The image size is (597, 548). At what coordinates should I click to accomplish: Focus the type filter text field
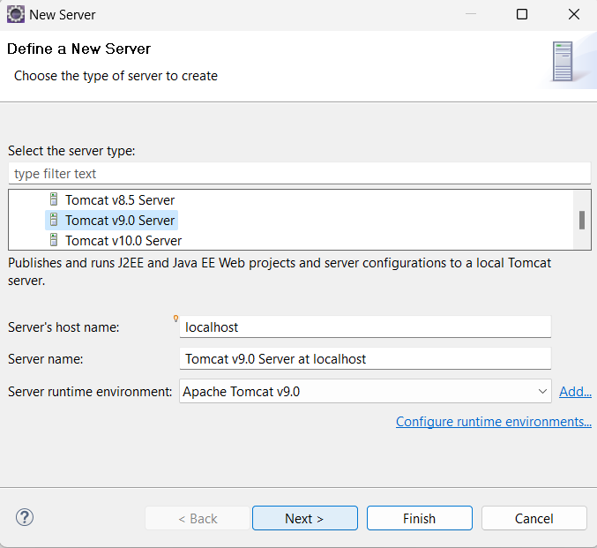(298, 174)
